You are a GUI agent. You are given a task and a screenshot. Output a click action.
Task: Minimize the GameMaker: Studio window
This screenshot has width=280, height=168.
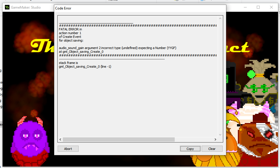point(245,7)
